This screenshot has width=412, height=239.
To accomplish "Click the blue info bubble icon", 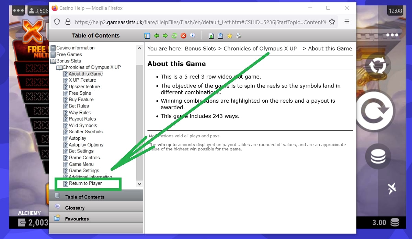I will tap(192, 36).
